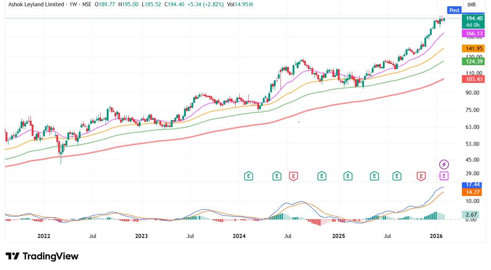Show the green earnings marker between 2025 and Jul 2025

tap(374, 176)
